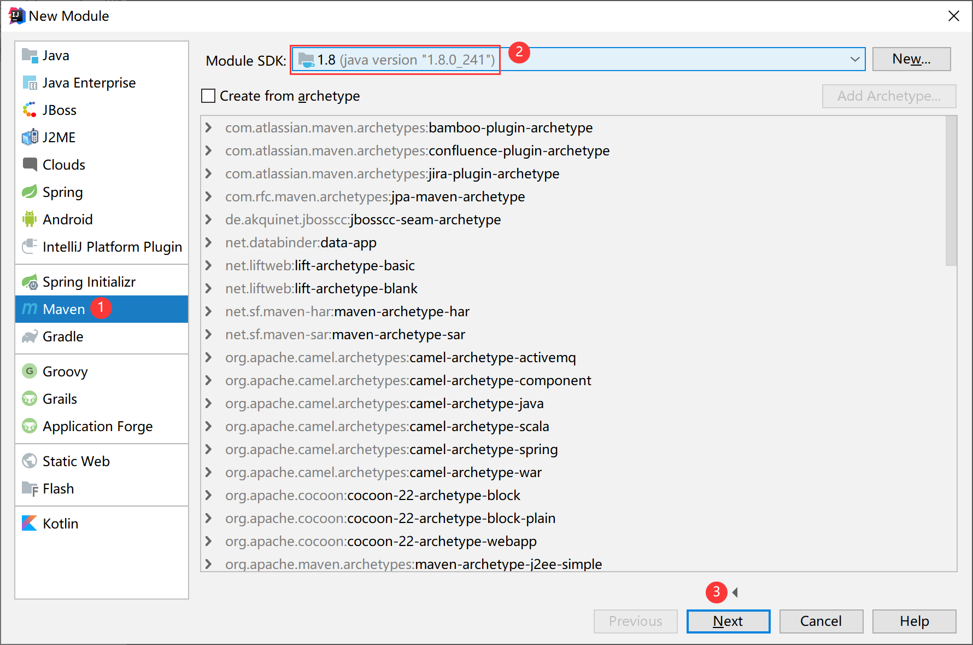The width and height of the screenshot is (973, 645).
Task: Enable Create from archetype checkbox
Action: coord(208,96)
